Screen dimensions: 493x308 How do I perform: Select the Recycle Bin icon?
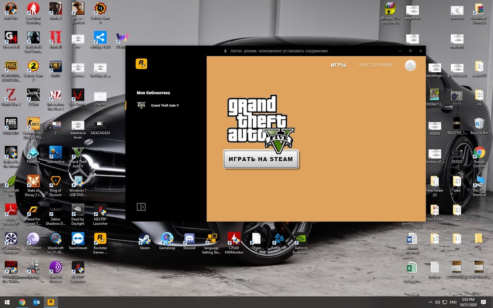[x=479, y=127]
